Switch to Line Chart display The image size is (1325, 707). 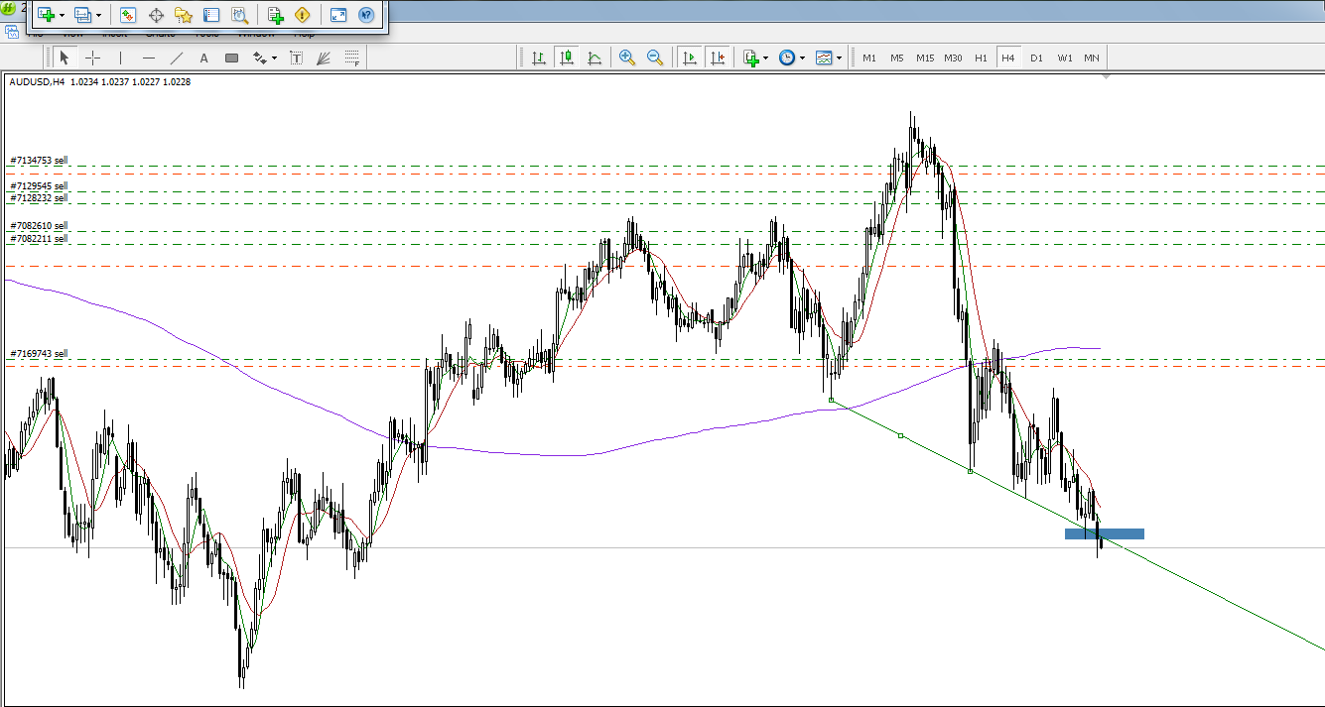click(595, 58)
